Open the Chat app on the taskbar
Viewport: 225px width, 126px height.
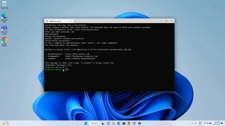click(x=108, y=123)
